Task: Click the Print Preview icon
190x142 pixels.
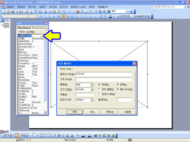Action: click(x=31, y=12)
